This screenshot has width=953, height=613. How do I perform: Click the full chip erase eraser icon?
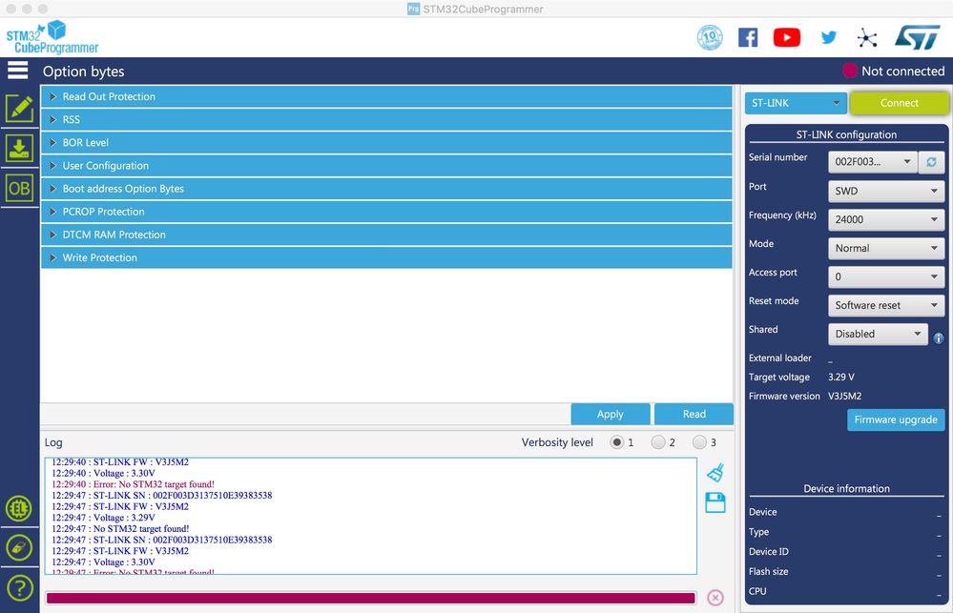[x=19, y=548]
